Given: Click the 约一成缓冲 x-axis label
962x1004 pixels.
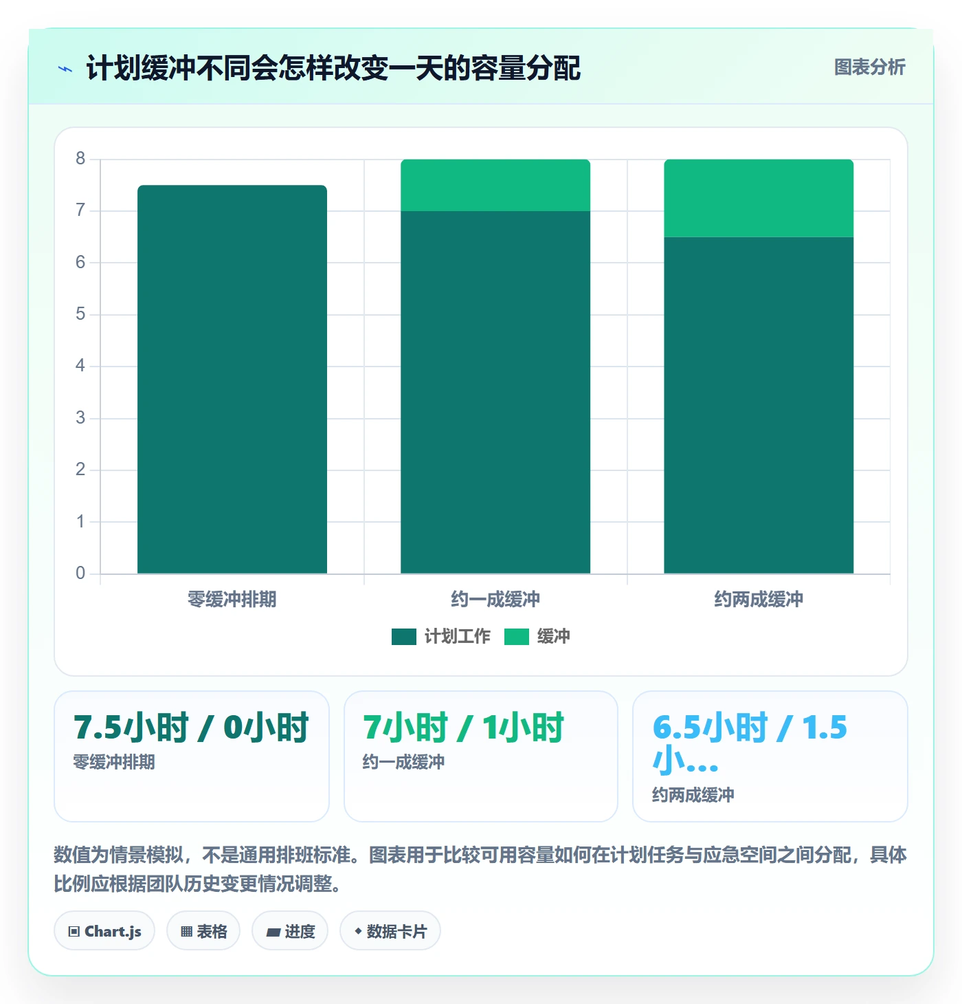Looking at the screenshot, I should pyautogui.click(x=495, y=600).
